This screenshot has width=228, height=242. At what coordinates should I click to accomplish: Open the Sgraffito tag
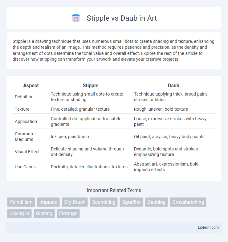click(x=131, y=202)
